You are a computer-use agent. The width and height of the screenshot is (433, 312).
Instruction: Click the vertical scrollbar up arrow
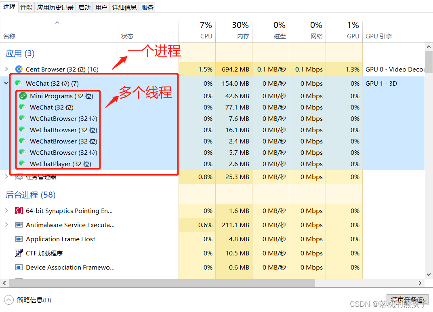tap(429, 47)
